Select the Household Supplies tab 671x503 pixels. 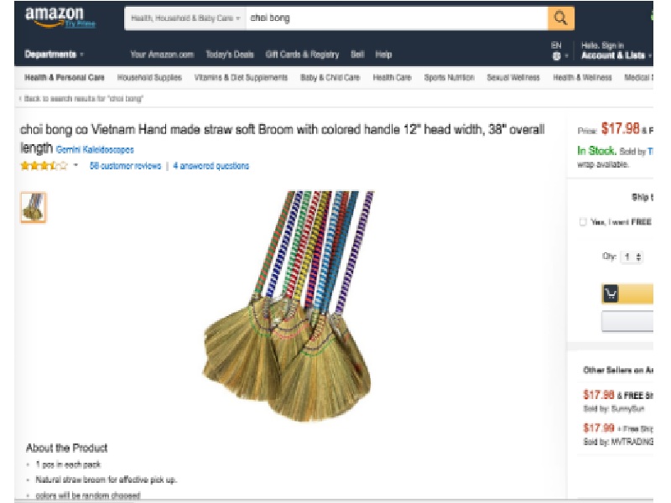pyautogui.click(x=149, y=77)
